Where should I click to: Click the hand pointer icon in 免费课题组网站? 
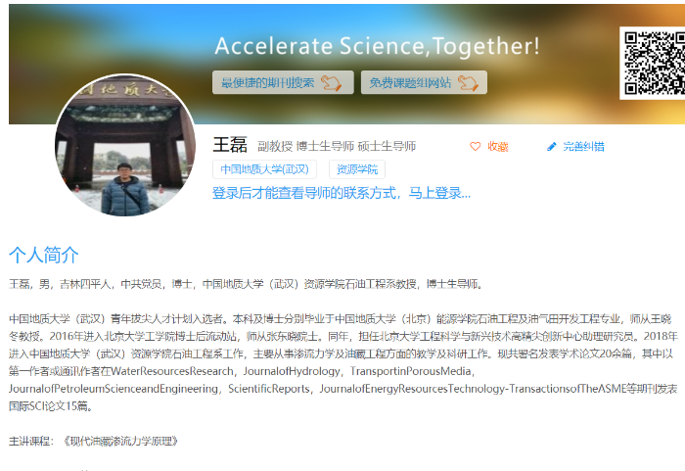pos(468,82)
